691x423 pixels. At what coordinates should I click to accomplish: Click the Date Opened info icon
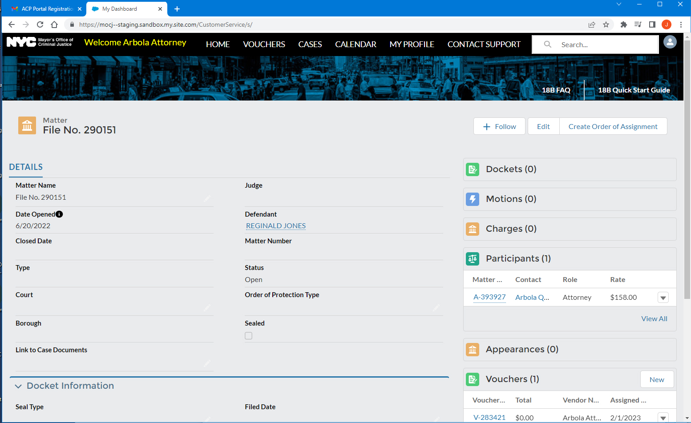pyautogui.click(x=59, y=214)
